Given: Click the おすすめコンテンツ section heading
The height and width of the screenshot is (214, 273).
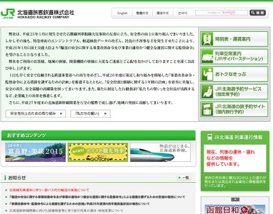Looking at the screenshot, I should pyautogui.click(x=27, y=136).
